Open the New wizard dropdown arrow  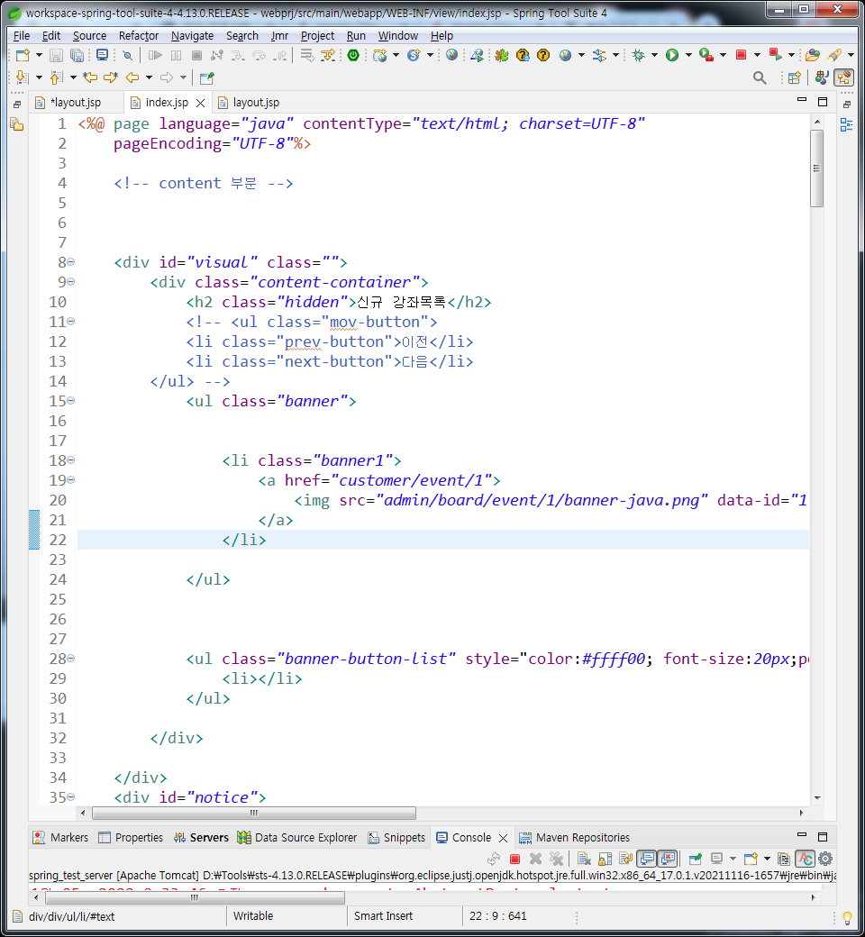[39, 56]
